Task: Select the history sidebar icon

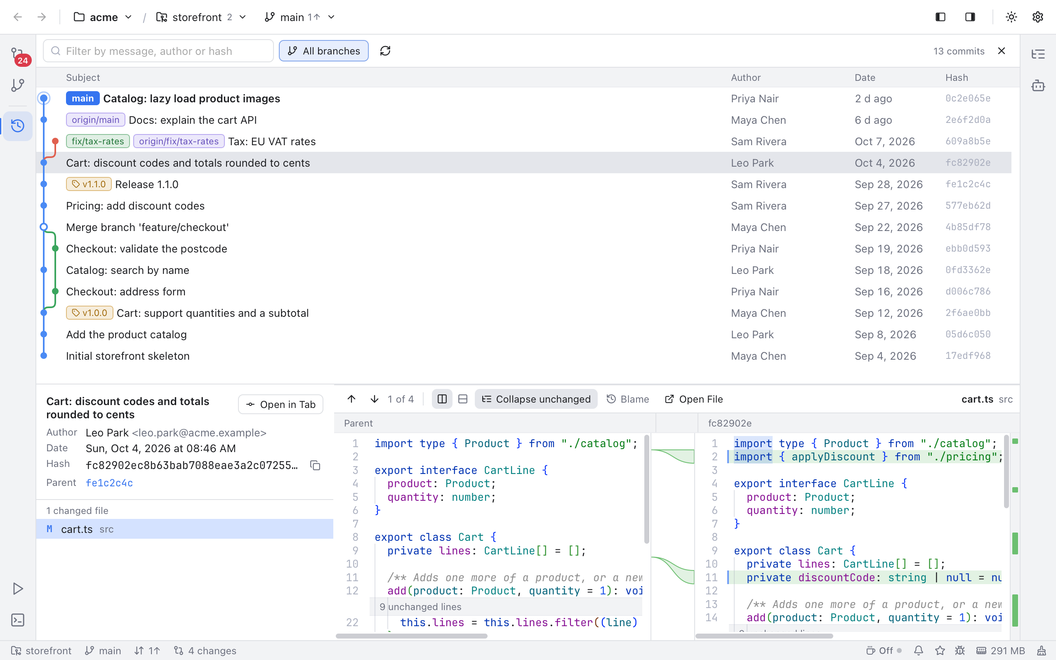Action: tap(18, 126)
